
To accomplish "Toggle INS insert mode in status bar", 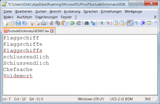I will coord(148,99).
